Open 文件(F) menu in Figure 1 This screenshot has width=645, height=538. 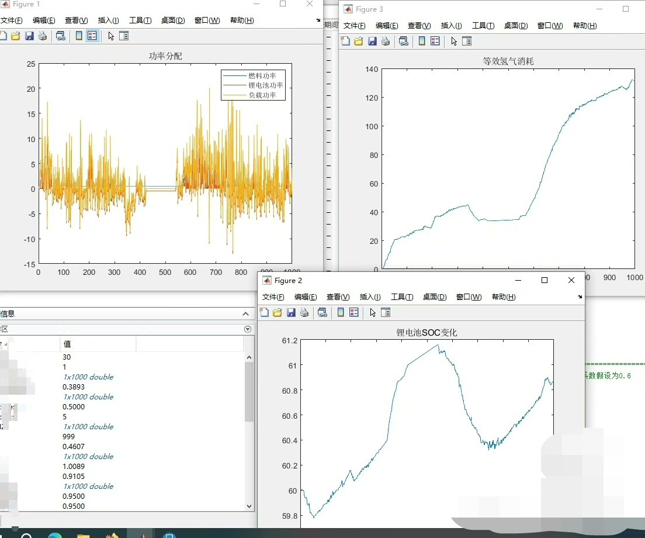[11, 20]
